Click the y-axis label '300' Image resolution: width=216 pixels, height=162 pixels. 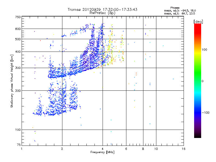18,68
